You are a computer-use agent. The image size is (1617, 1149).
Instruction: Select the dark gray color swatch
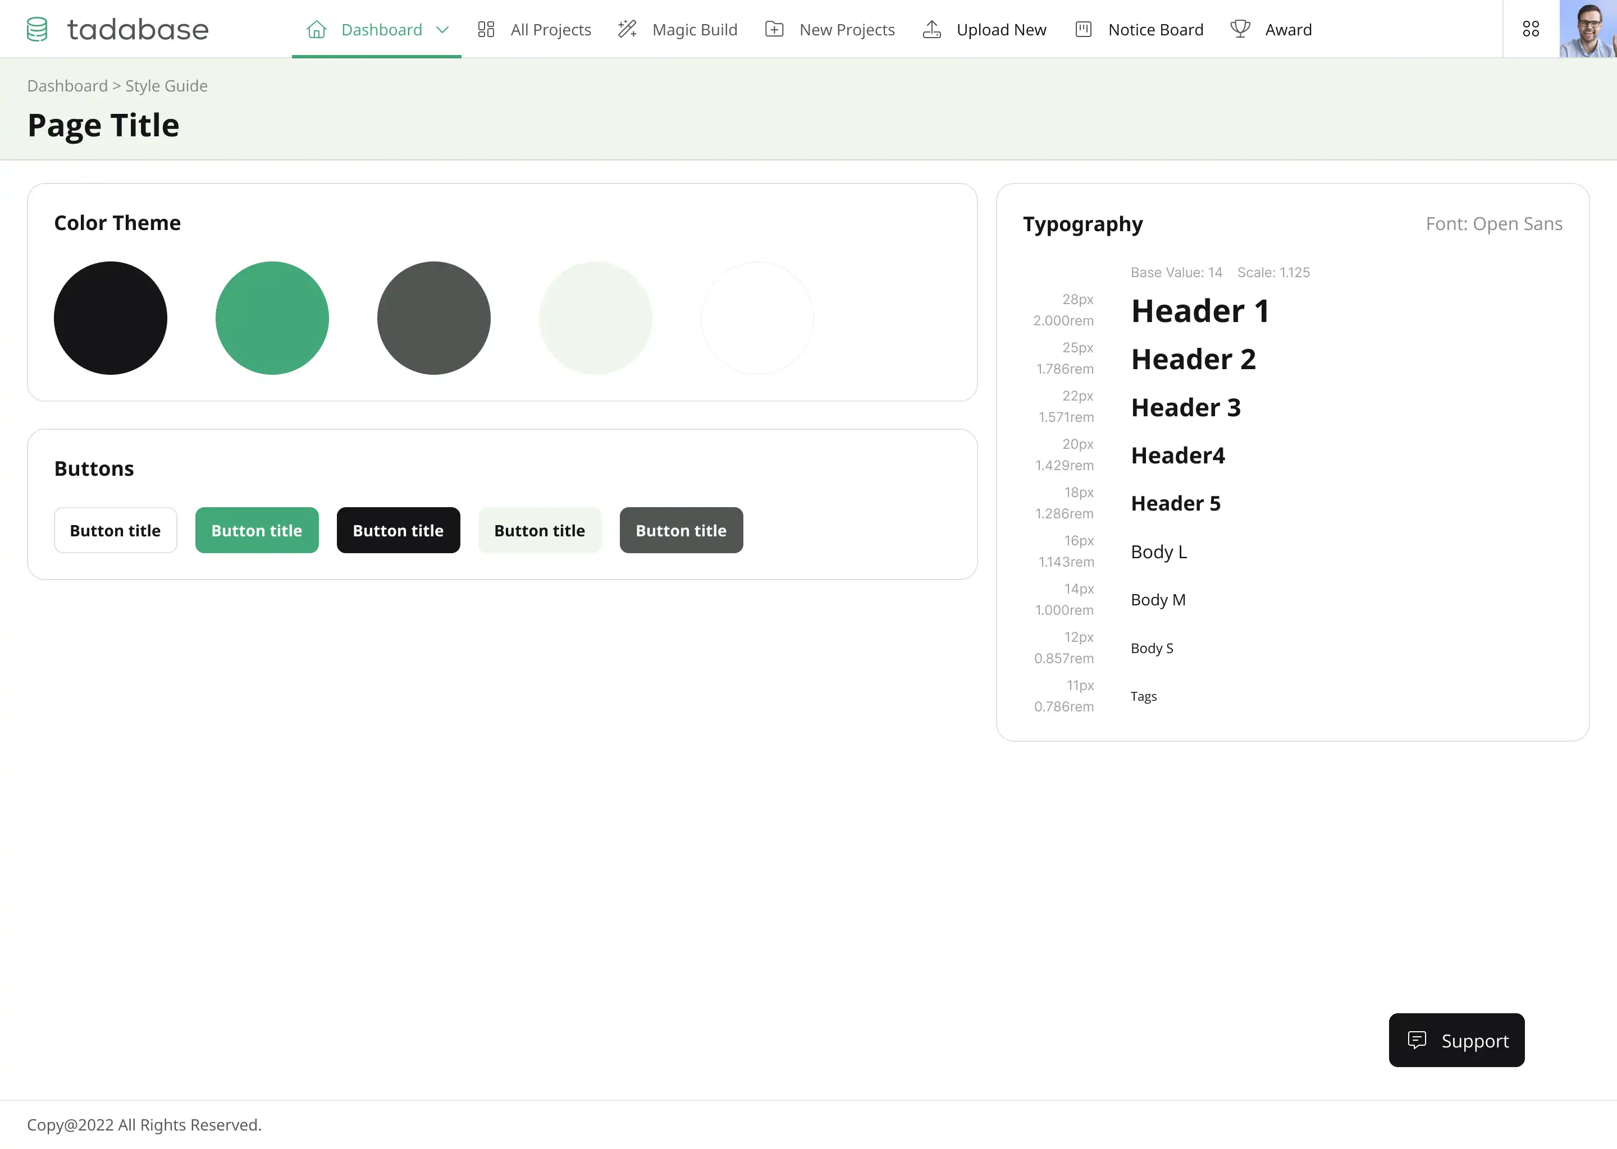434,318
